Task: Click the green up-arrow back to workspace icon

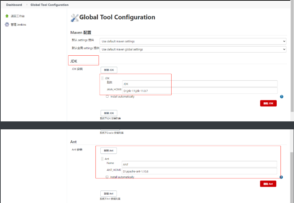Action: [7, 16]
